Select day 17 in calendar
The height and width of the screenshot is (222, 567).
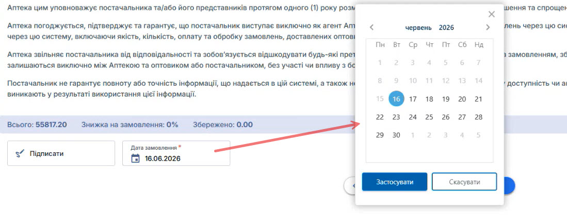[x=413, y=99]
